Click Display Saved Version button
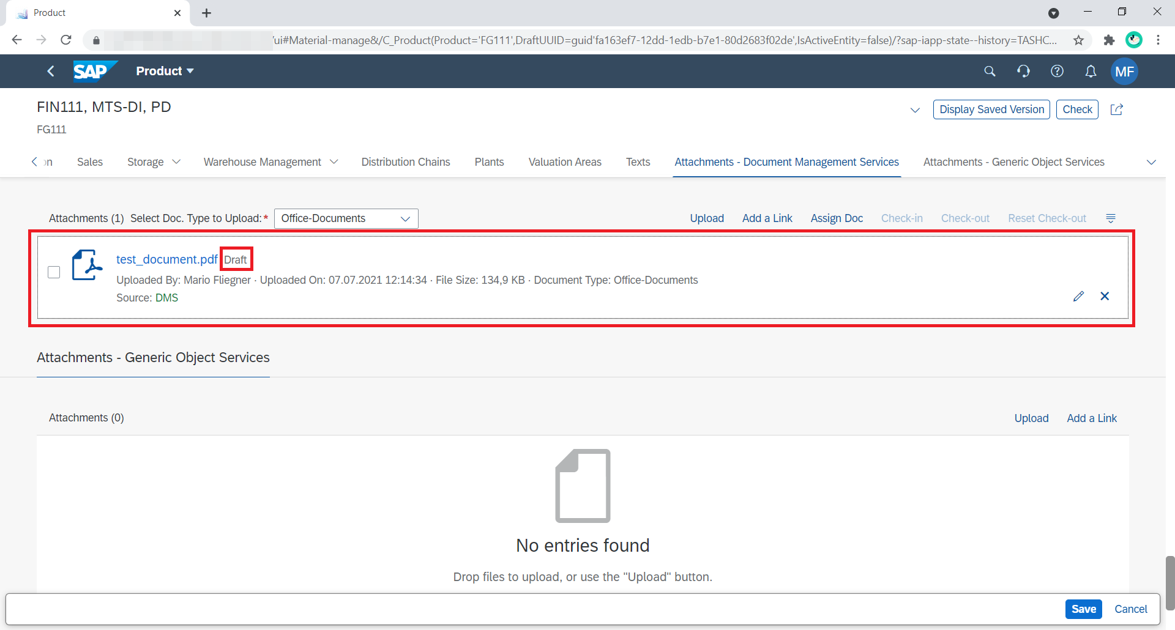 991,109
